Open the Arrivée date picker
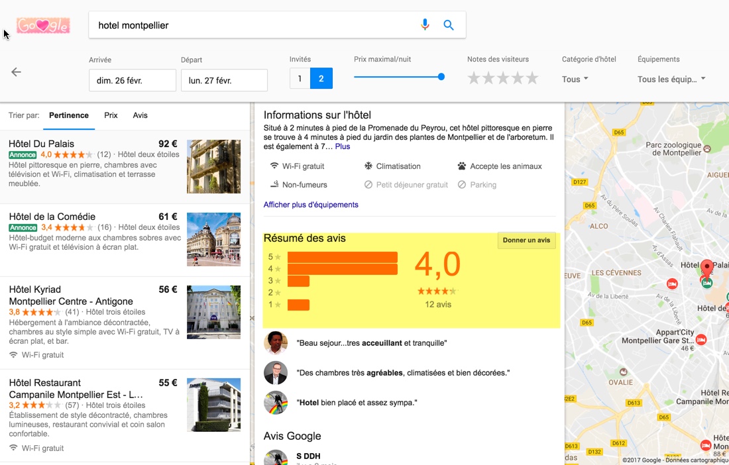Viewport: 729px width, 465px height. [x=133, y=80]
